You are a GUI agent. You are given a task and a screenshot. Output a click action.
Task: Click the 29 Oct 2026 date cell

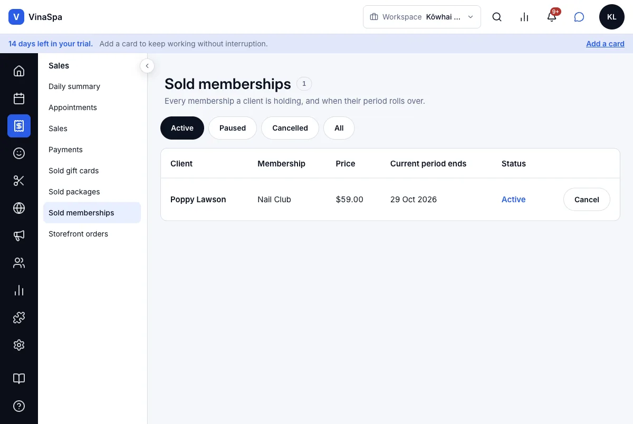click(414, 200)
